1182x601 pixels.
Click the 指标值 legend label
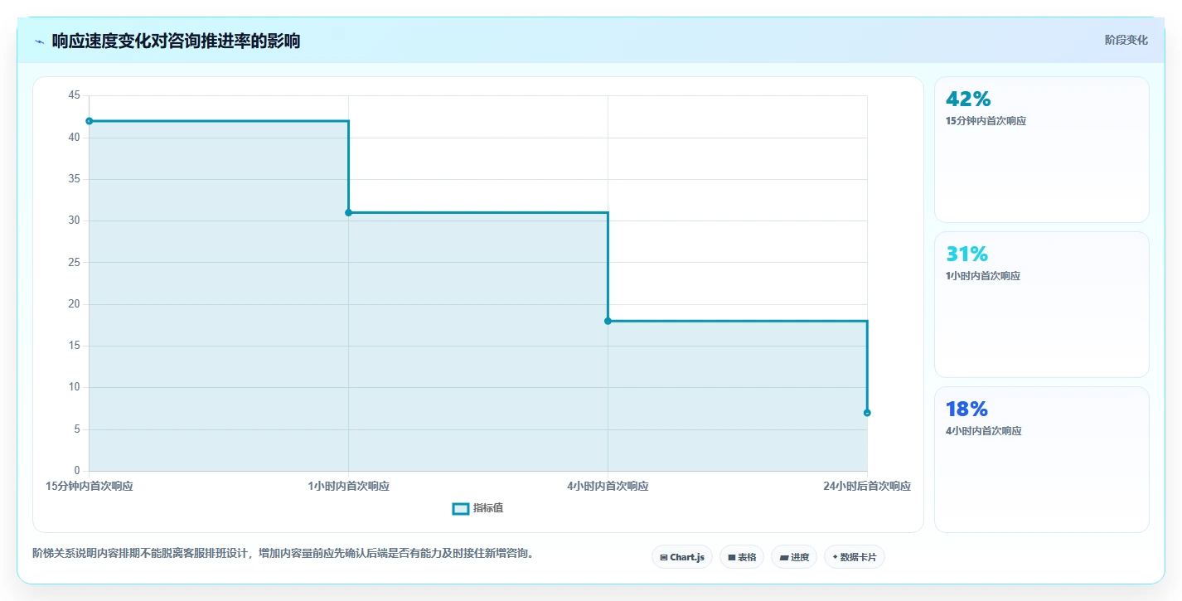(x=488, y=508)
